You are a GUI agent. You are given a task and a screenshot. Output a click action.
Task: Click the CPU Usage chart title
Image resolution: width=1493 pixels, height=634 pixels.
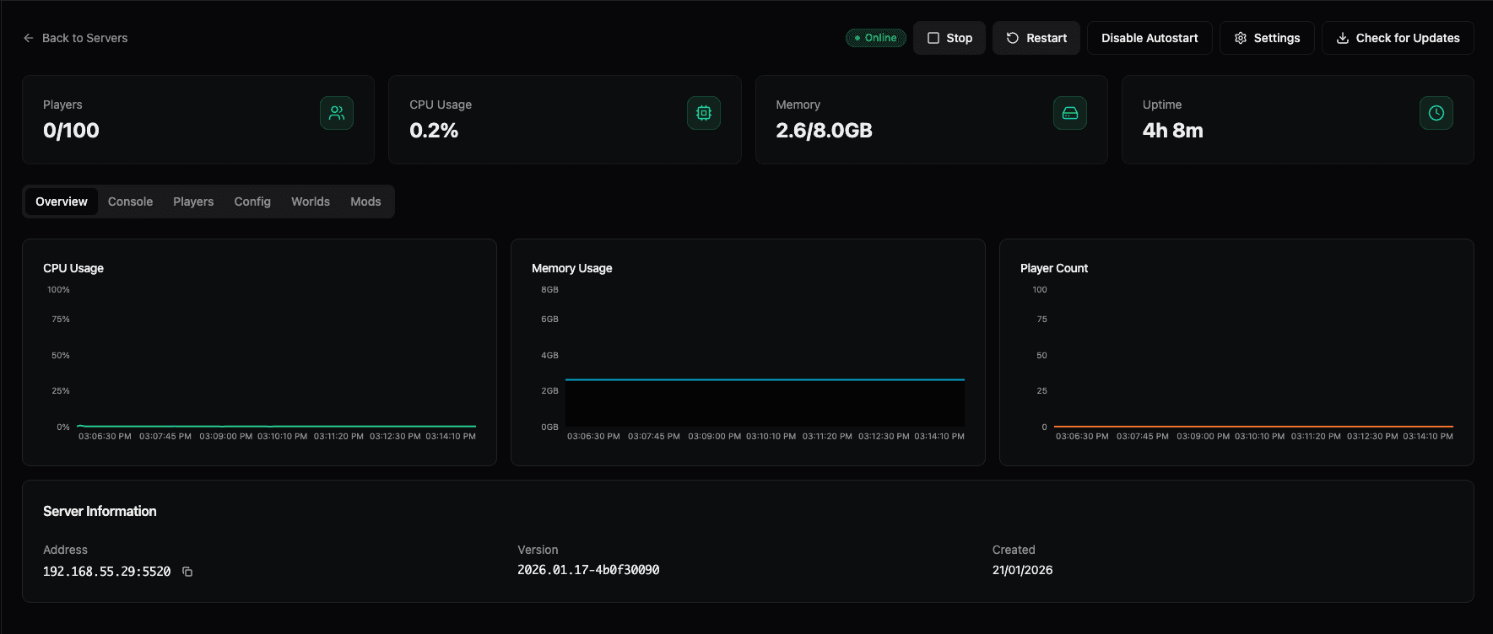pos(73,268)
